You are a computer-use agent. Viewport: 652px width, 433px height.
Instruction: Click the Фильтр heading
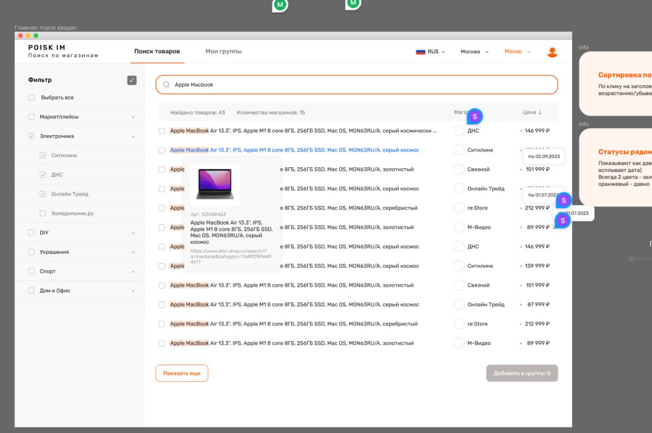pyautogui.click(x=40, y=80)
